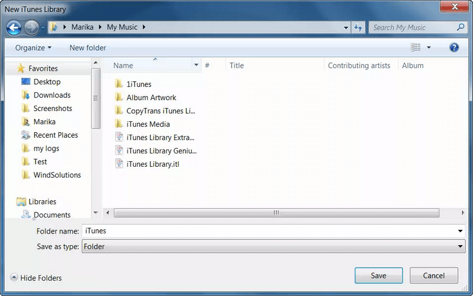Open my logs folder in Favorites
The height and width of the screenshot is (296, 473).
click(46, 149)
